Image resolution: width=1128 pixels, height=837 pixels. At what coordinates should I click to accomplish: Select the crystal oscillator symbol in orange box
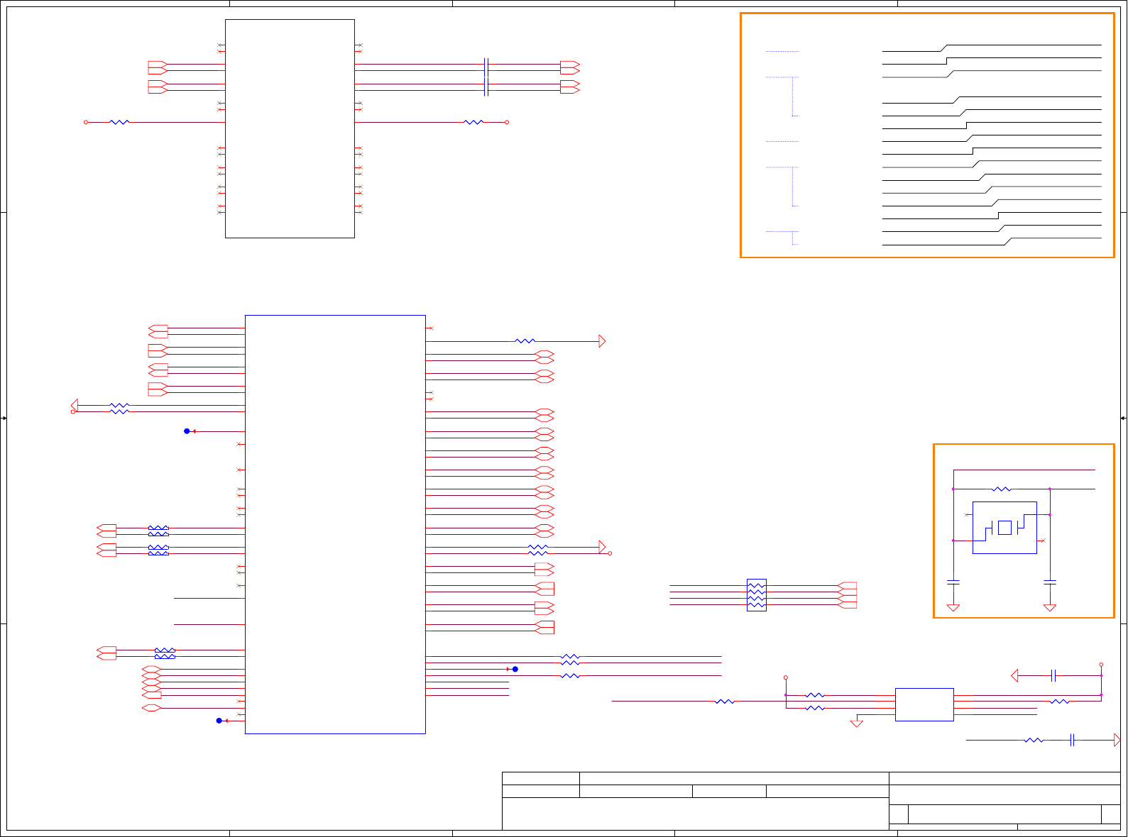(1004, 528)
